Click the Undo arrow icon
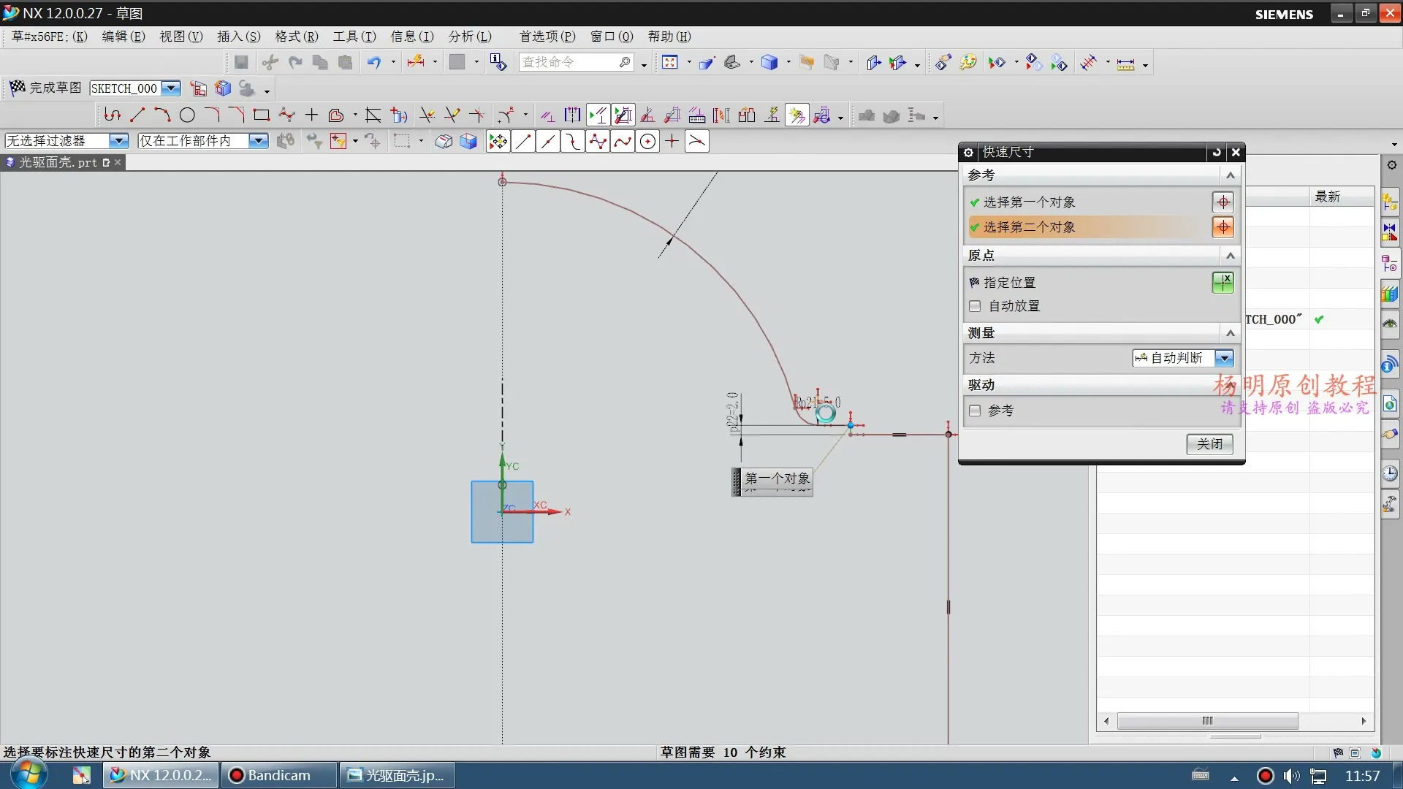This screenshot has width=1403, height=789. 373,63
